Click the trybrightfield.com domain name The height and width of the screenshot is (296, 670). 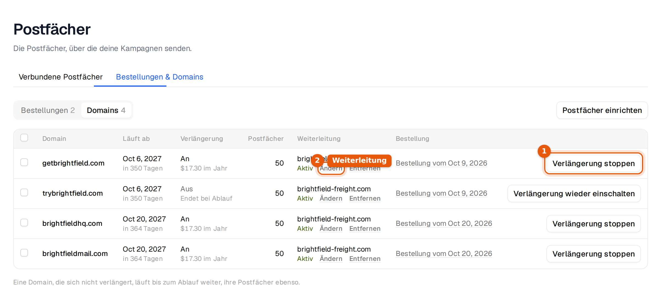(x=72, y=193)
